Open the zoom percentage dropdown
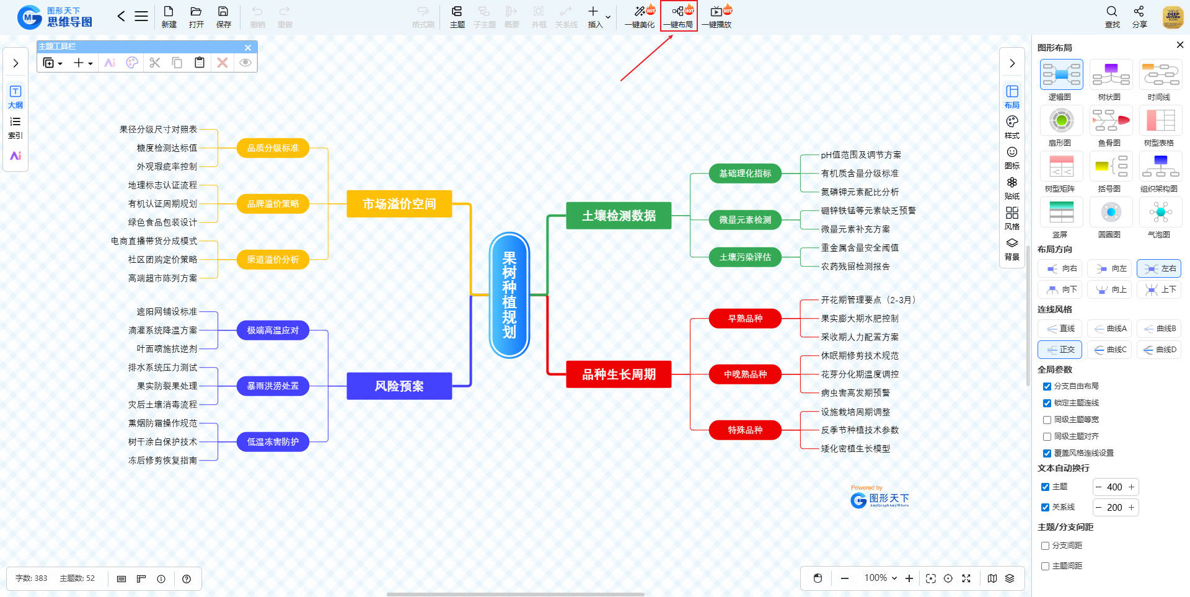Screen dimensions: 1190x597 click(x=881, y=578)
